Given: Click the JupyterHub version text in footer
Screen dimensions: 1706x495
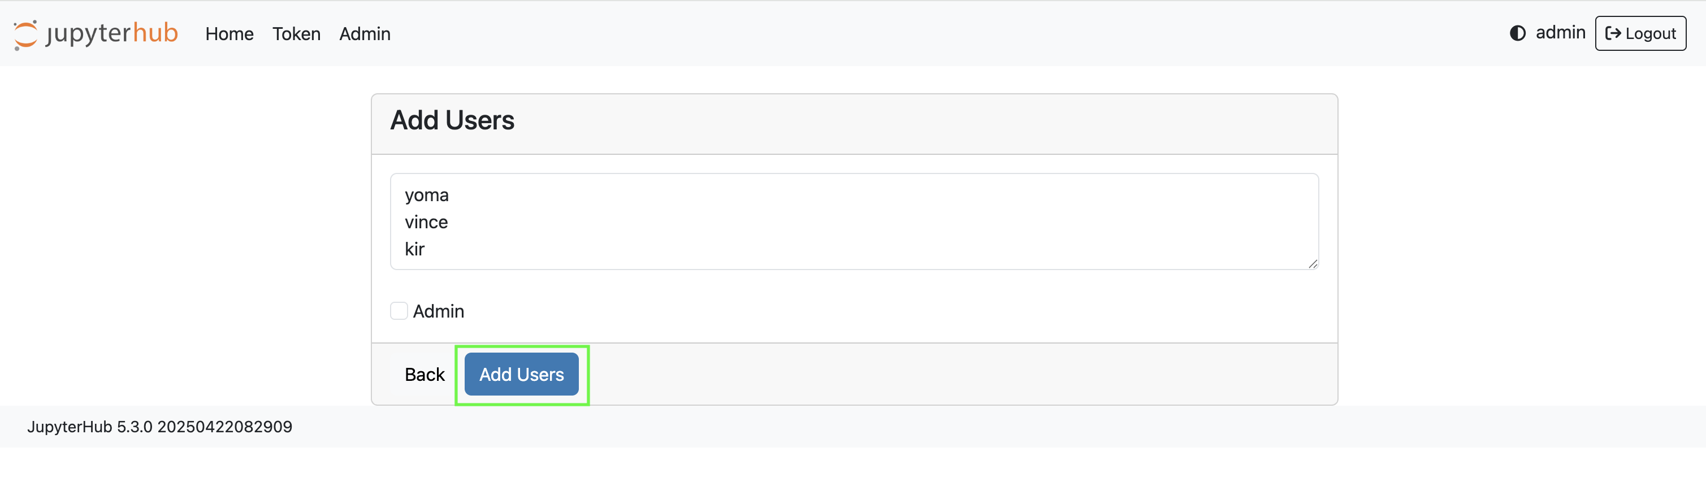Looking at the screenshot, I should [159, 427].
